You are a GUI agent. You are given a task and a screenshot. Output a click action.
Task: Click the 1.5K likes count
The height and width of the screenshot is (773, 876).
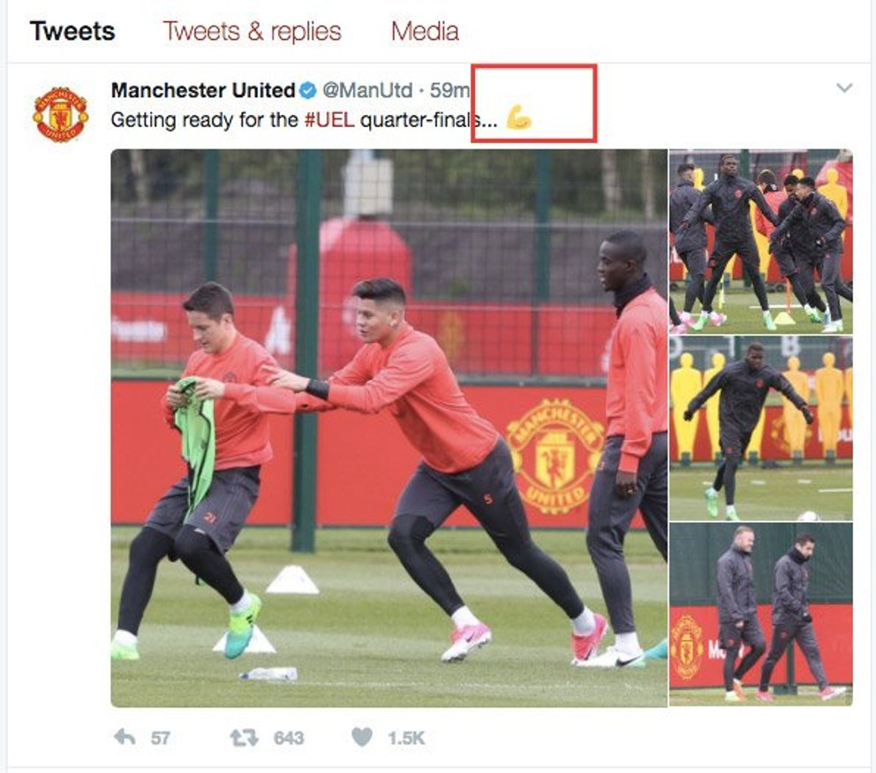(406, 739)
